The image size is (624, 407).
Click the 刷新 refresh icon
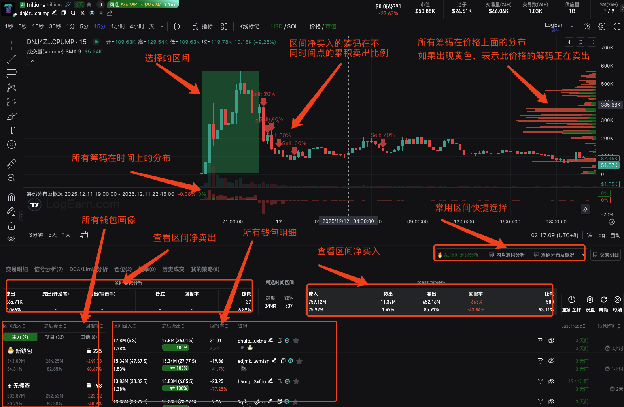pos(603,300)
